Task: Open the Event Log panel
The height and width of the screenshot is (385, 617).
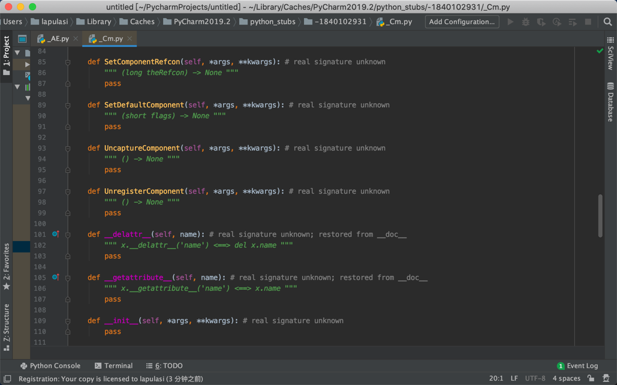Action: click(x=577, y=365)
